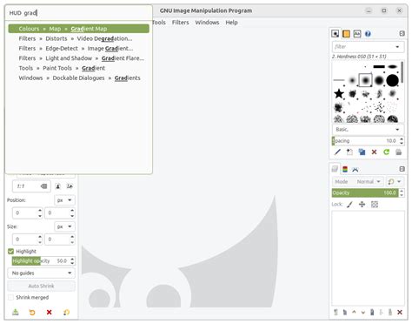
Task: Choose the Edge-Detect Image Gradient result
Action: tap(78, 49)
